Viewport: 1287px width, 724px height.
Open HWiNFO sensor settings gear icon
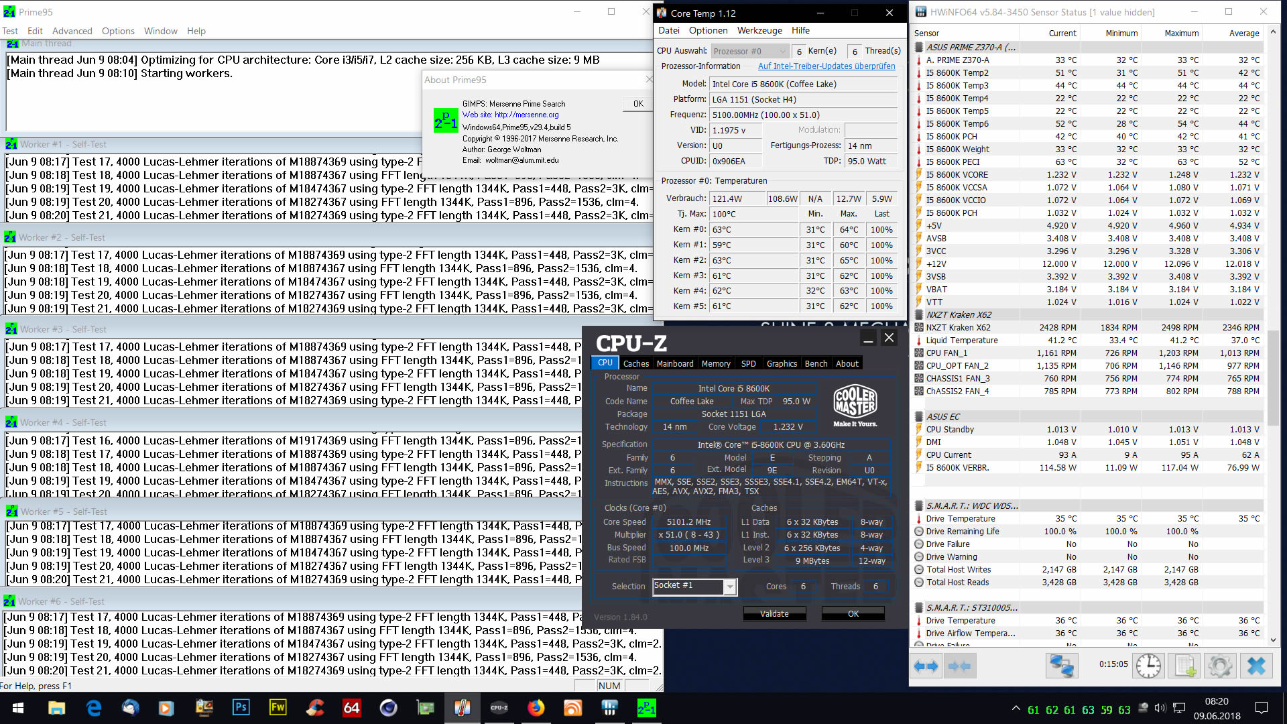tap(1219, 666)
